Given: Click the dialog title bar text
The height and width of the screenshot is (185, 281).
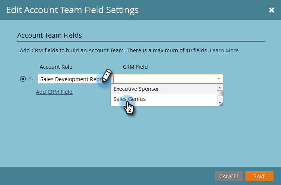Looking at the screenshot, I should [x=73, y=10].
